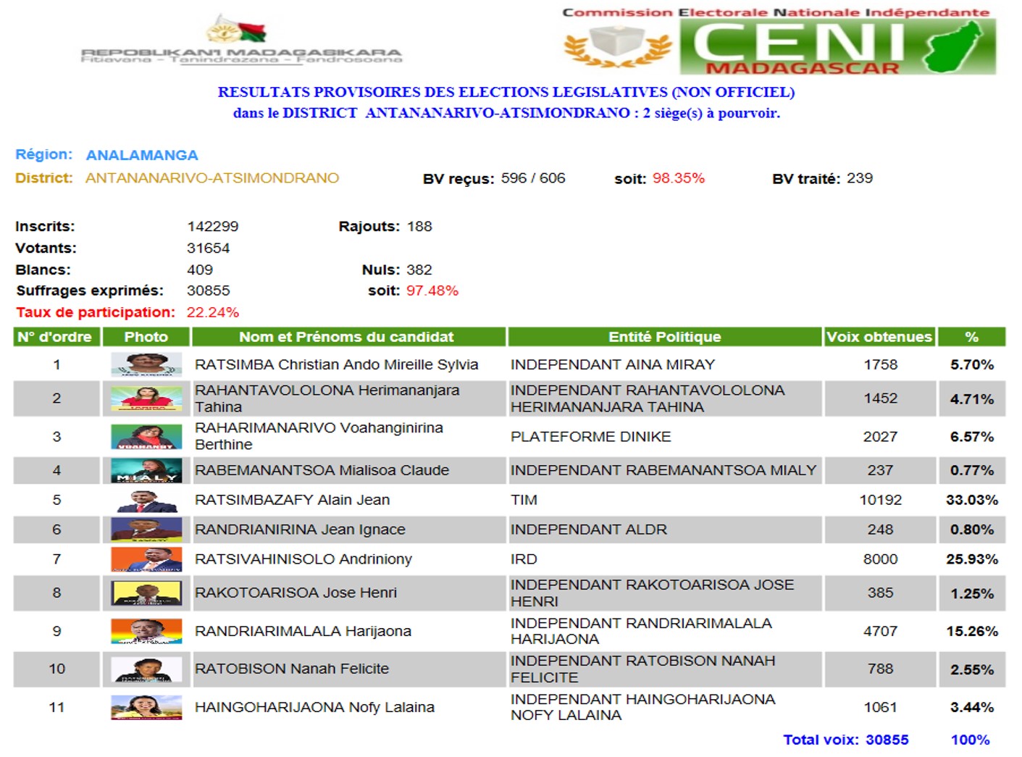Click the INDEPENDANT ALDR cell
Screen dimensions: 1022x757
665,530
